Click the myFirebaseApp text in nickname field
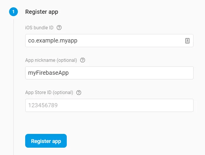 [x=48, y=73]
